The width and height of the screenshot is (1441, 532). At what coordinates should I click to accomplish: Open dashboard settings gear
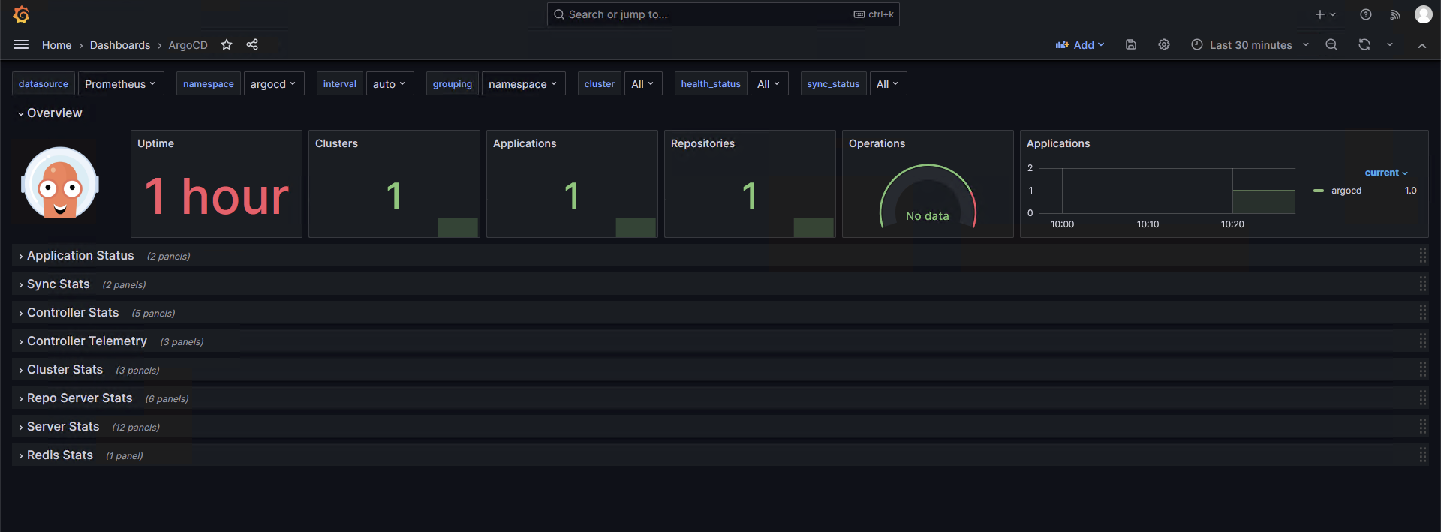tap(1164, 45)
